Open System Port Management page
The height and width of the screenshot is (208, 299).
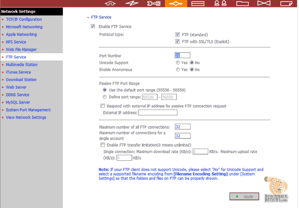pos(28,109)
